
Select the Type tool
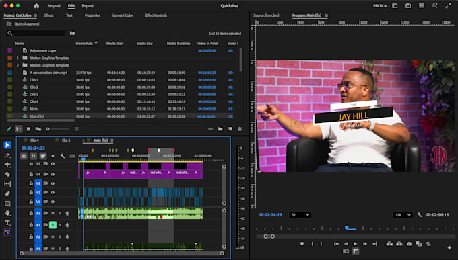point(7,223)
